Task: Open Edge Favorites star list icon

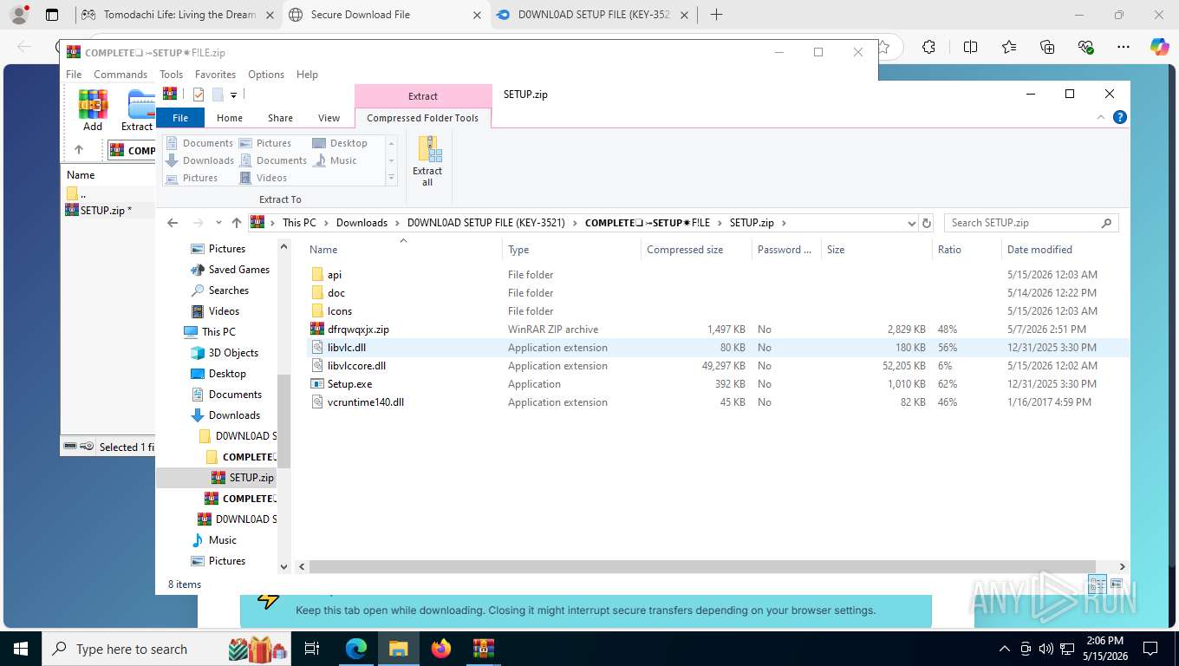Action: coord(1009,47)
